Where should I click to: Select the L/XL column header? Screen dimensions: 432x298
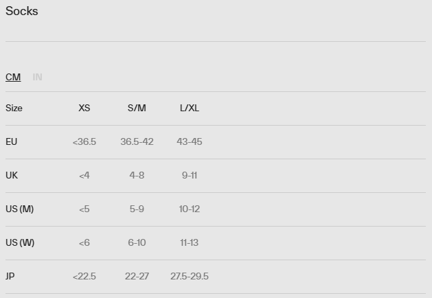tap(190, 108)
